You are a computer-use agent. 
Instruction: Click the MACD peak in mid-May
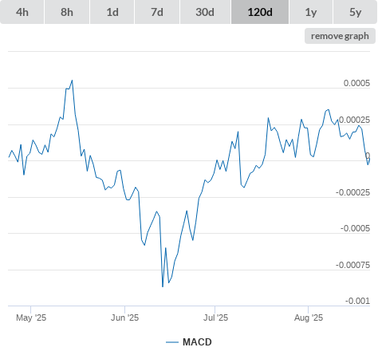click(72, 81)
